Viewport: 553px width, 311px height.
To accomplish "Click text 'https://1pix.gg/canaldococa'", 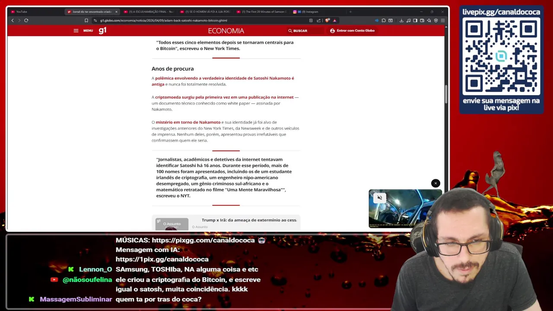I will click(x=162, y=259).
